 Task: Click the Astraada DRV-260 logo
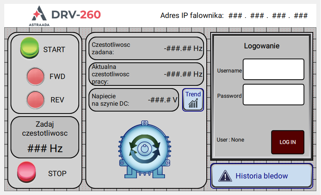66,16
